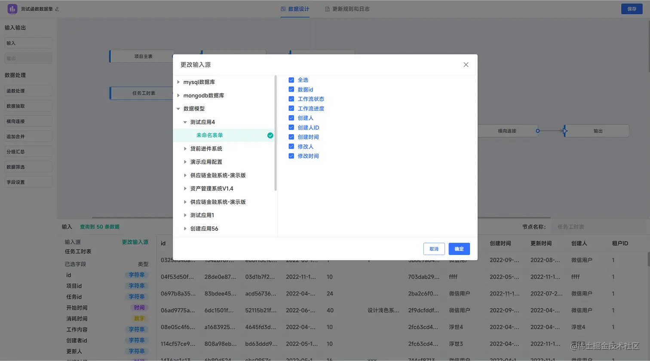The height and width of the screenshot is (361, 650).
Task: Click cell 04f53d50f... in data table
Action: (178, 277)
